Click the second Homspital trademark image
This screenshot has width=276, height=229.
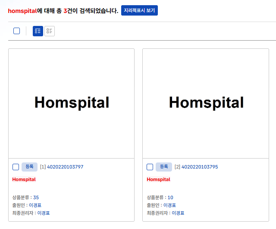tap(206, 103)
